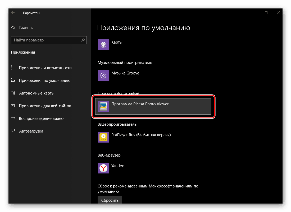The height and width of the screenshot is (212, 291).
Task: Go to Главная settings home
Action: [x=26, y=27]
